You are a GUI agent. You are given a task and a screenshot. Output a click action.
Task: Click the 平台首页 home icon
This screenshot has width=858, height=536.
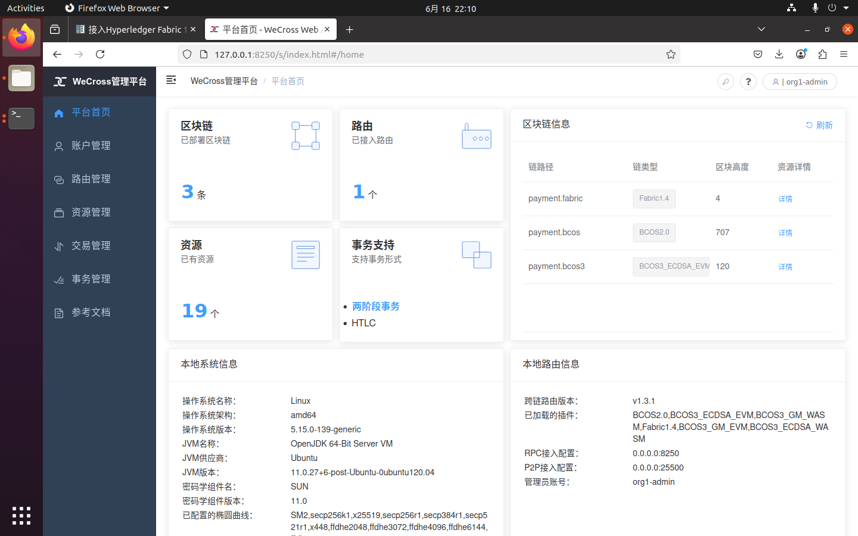[x=59, y=113]
